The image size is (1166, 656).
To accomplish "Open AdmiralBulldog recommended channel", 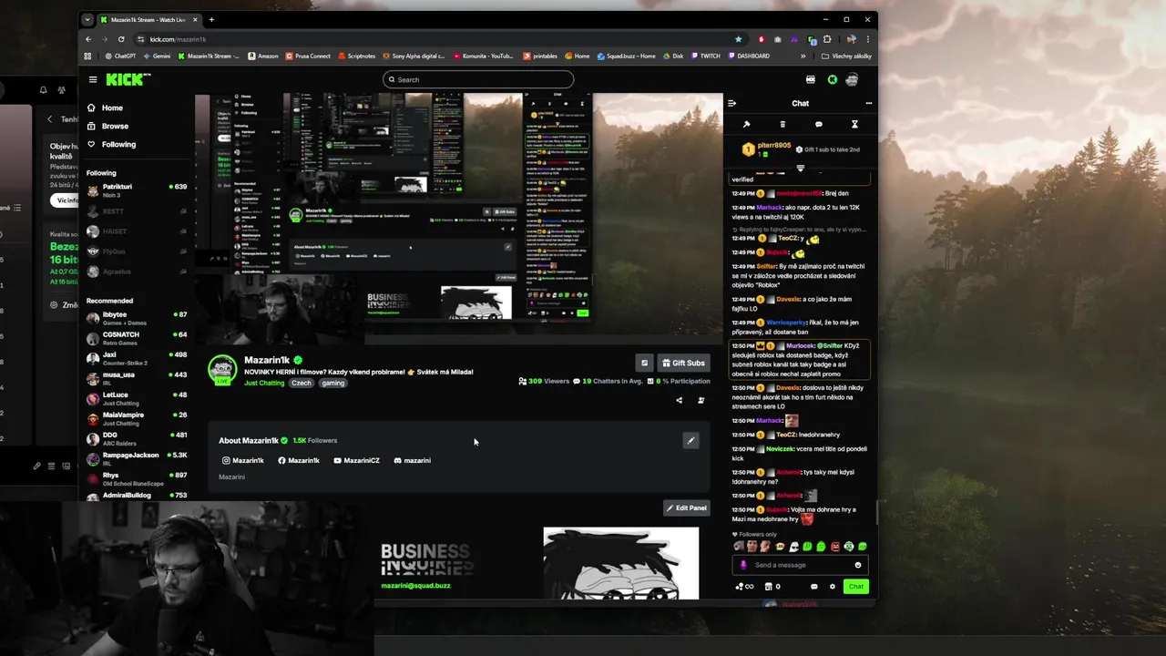I will 137,496.
